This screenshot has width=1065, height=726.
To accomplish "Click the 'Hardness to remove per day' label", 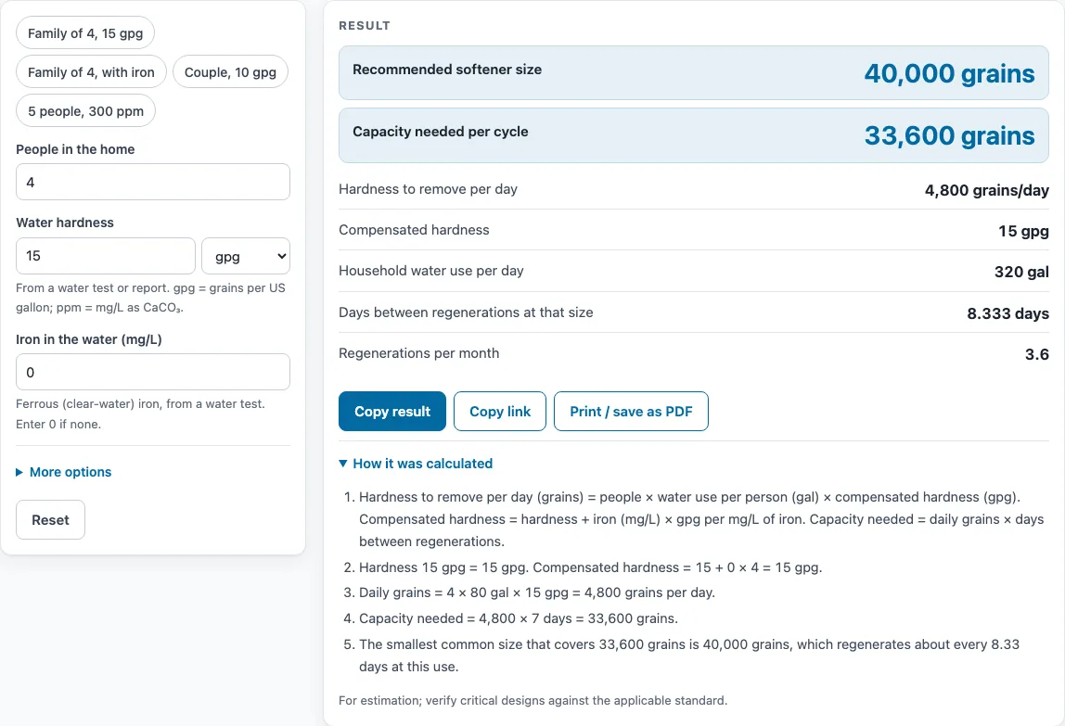I will coord(428,189).
